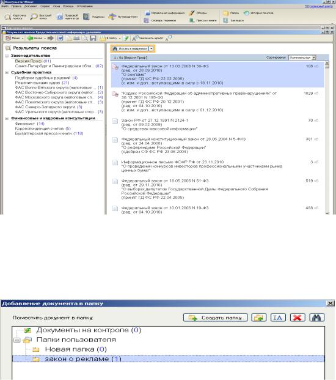Select Санкт-Петербург и Ленинградская область entry
This screenshot has width=336, height=380.
(x=59, y=66)
